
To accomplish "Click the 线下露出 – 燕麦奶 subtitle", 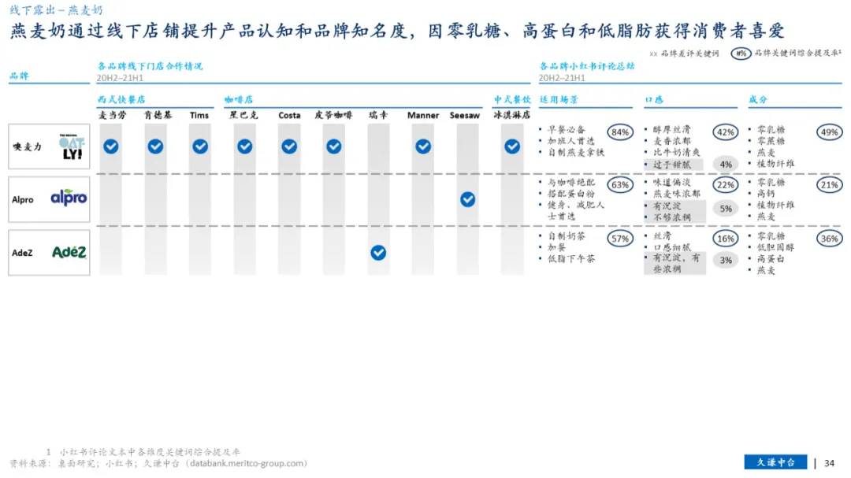I will click(56, 9).
